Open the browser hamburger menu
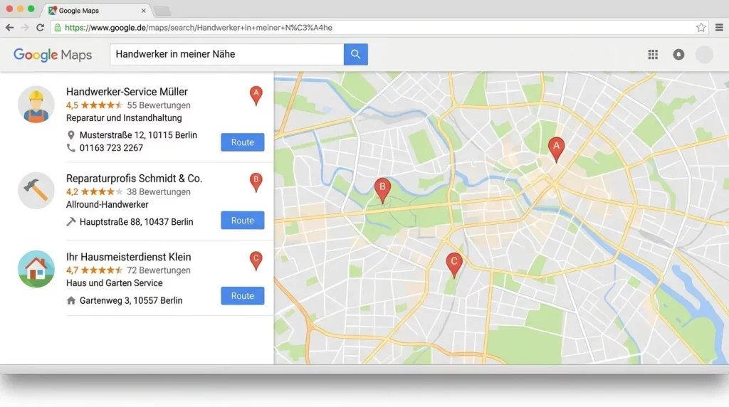This screenshot has height=407, width=729. [719, 28]
